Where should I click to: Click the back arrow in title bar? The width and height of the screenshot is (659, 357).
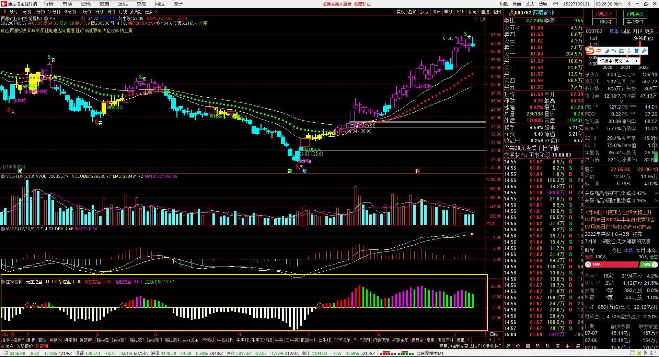click(629, 4)
